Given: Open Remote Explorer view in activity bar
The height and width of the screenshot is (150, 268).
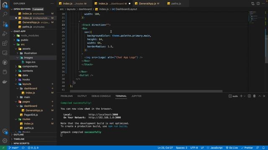Looking at the screenshot, I should [5, 53].
